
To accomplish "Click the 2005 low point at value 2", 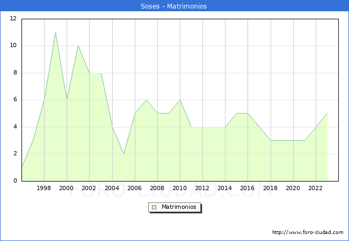I will 123,154.
